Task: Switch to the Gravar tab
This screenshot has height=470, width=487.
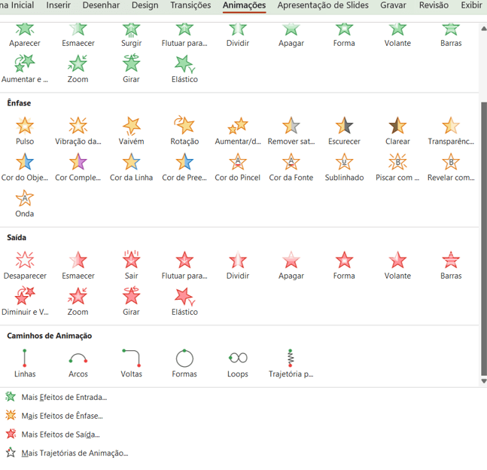Action: pyautogui.click(x=393, y=5)
